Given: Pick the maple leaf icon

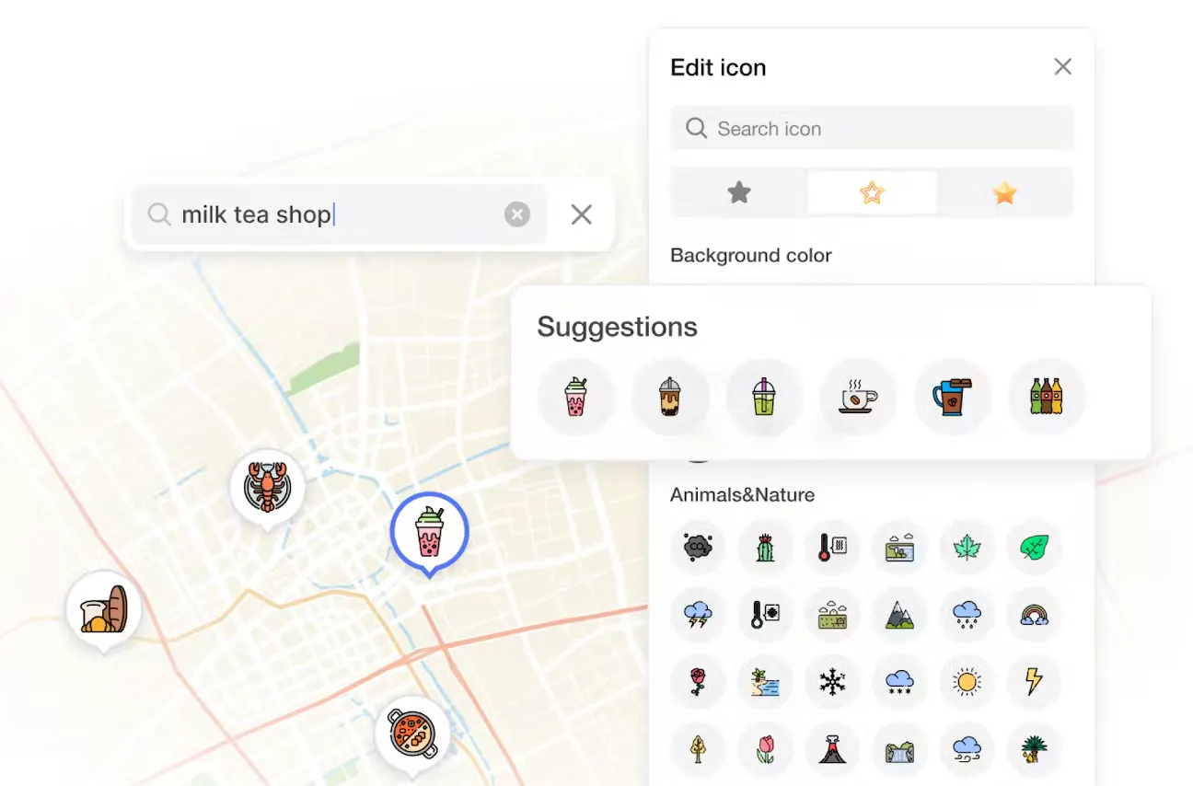Looking at the screenshot, I should (x=967, y=548).
